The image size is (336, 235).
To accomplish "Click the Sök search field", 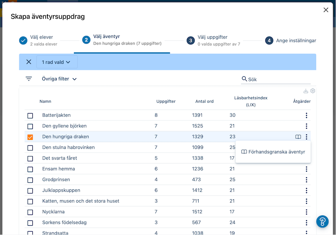I will pyautogui.click(x=278, y=79).
